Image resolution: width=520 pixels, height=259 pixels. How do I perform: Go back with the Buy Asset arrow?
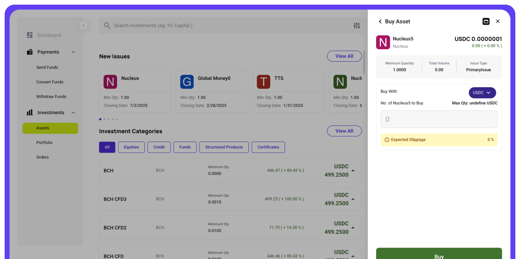pyautogui.click(x=380, y=21)
